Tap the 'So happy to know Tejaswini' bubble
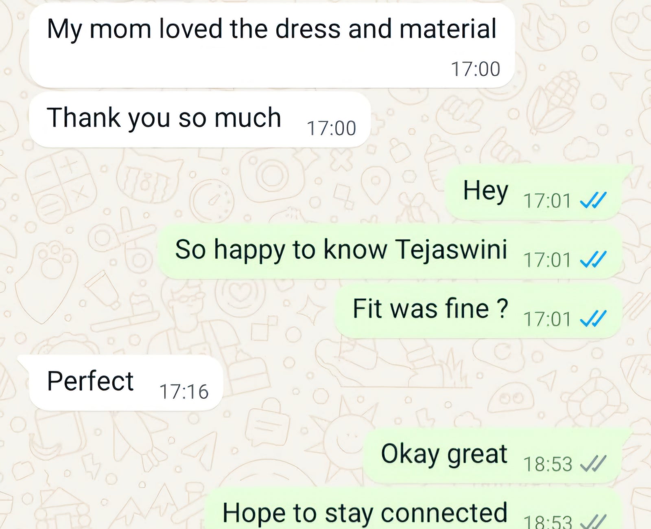The image size is (651, 529). pos(389,251)
